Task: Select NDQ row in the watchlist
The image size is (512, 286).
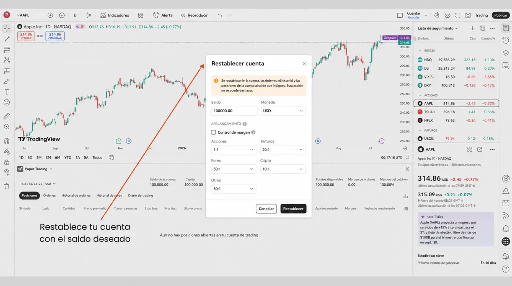Action: (x=456, y=60)
